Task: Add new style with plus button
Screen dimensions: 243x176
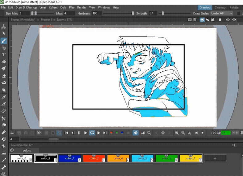Action: (x=215, y=158)
